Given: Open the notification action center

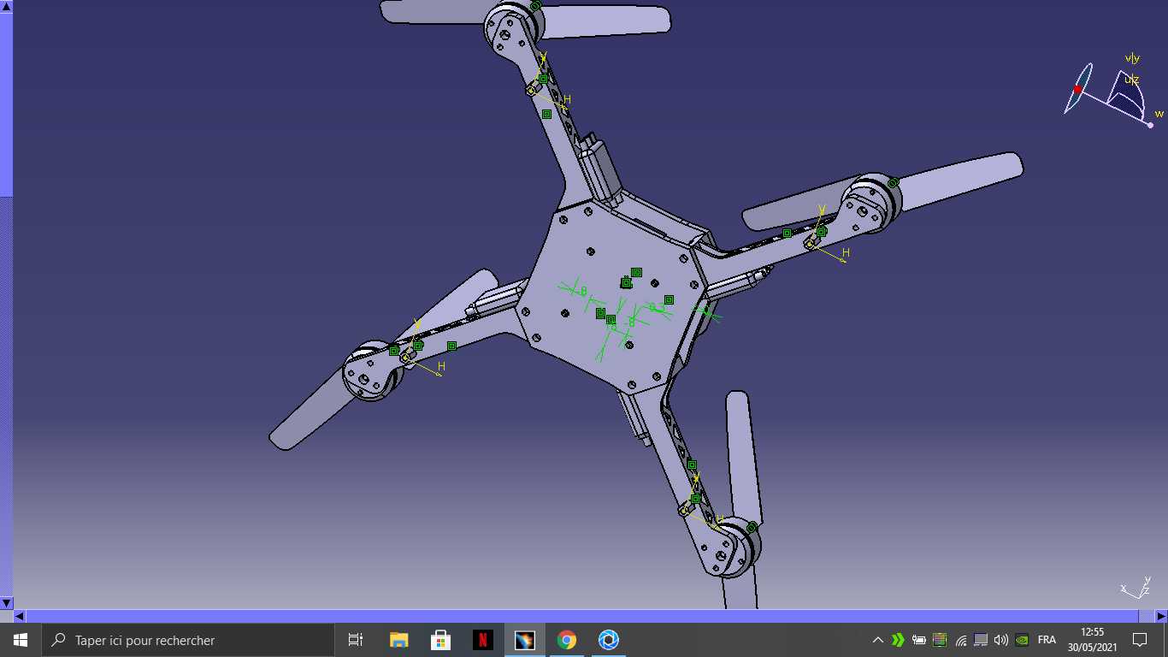Looking at the screenshot, I should pyautogui.click(x=1139, y=640).
